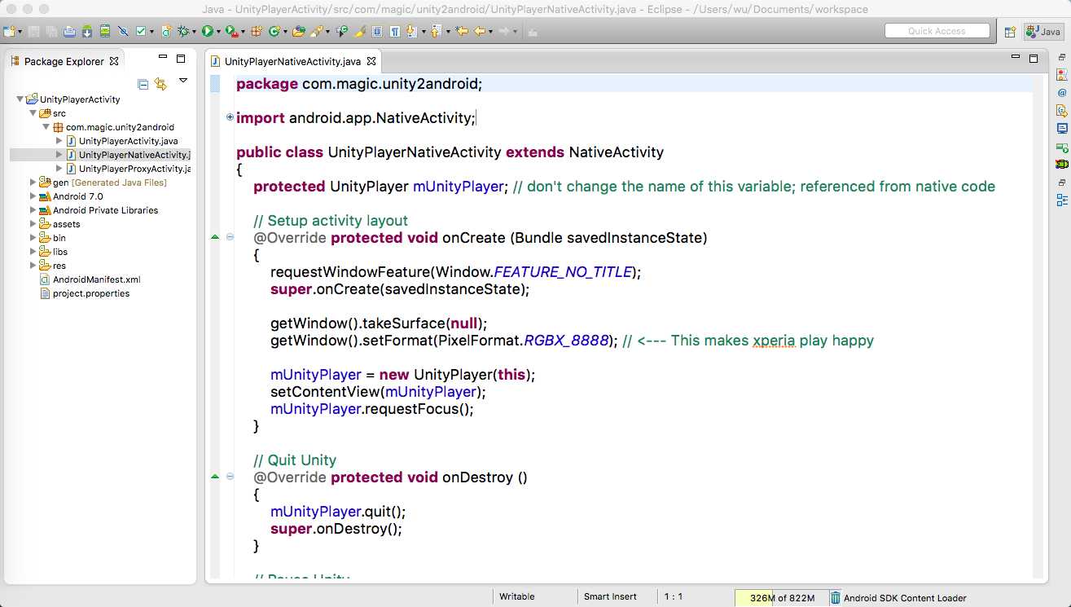Open the Problems view from right trim
The width and height of the screenshot is (1071, 607).
point(1062,74)
